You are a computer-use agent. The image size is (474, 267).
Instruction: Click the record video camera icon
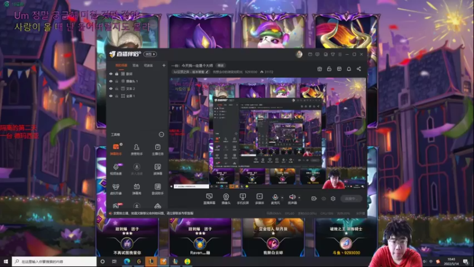point(314,199)
